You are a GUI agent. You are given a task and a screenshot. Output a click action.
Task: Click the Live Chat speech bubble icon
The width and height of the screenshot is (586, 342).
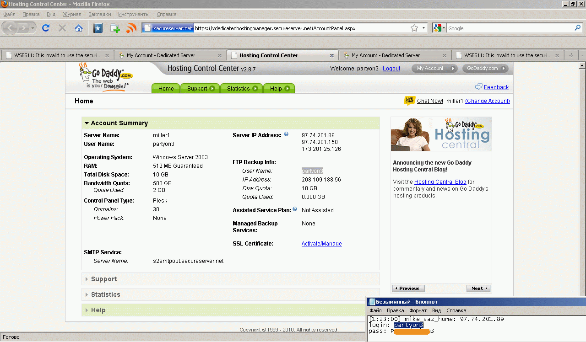[x=409, y=101]
